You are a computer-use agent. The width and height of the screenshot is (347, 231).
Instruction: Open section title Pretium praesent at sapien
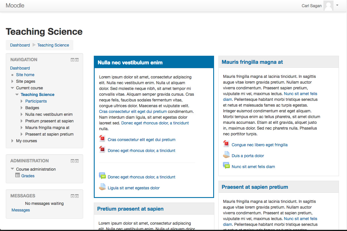pyautogui.click(x=130, y=209)
